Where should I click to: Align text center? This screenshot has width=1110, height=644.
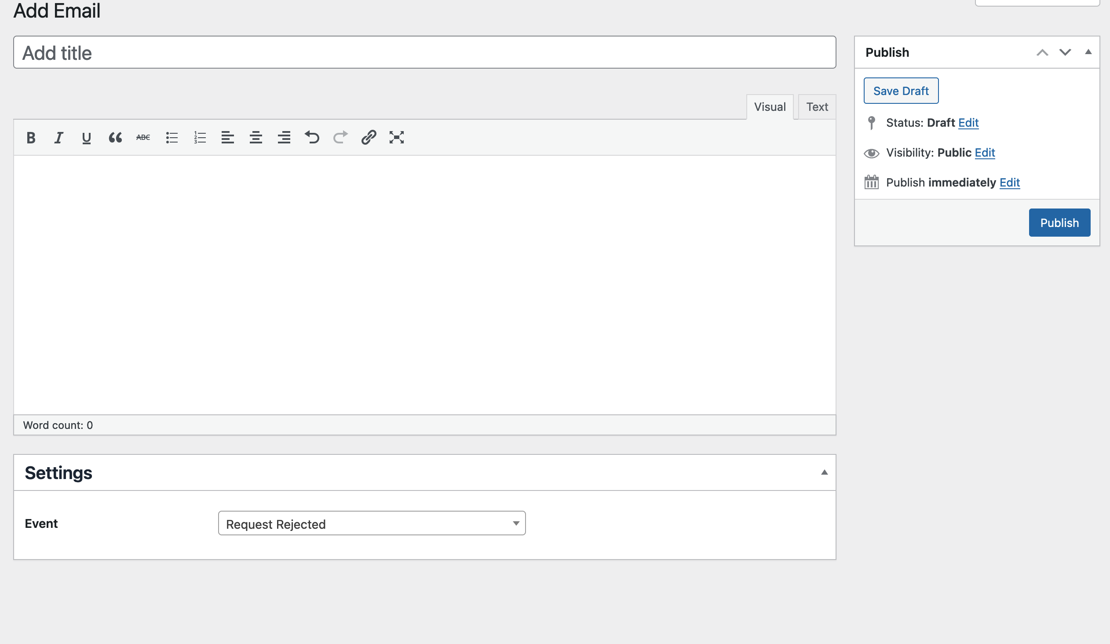[x=256, y=138]
